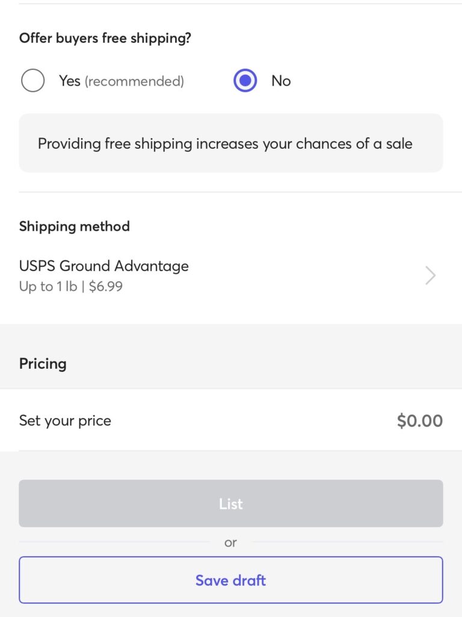Select the Yes free shipping radio button
Screen dimensions: 462x617
32,81
